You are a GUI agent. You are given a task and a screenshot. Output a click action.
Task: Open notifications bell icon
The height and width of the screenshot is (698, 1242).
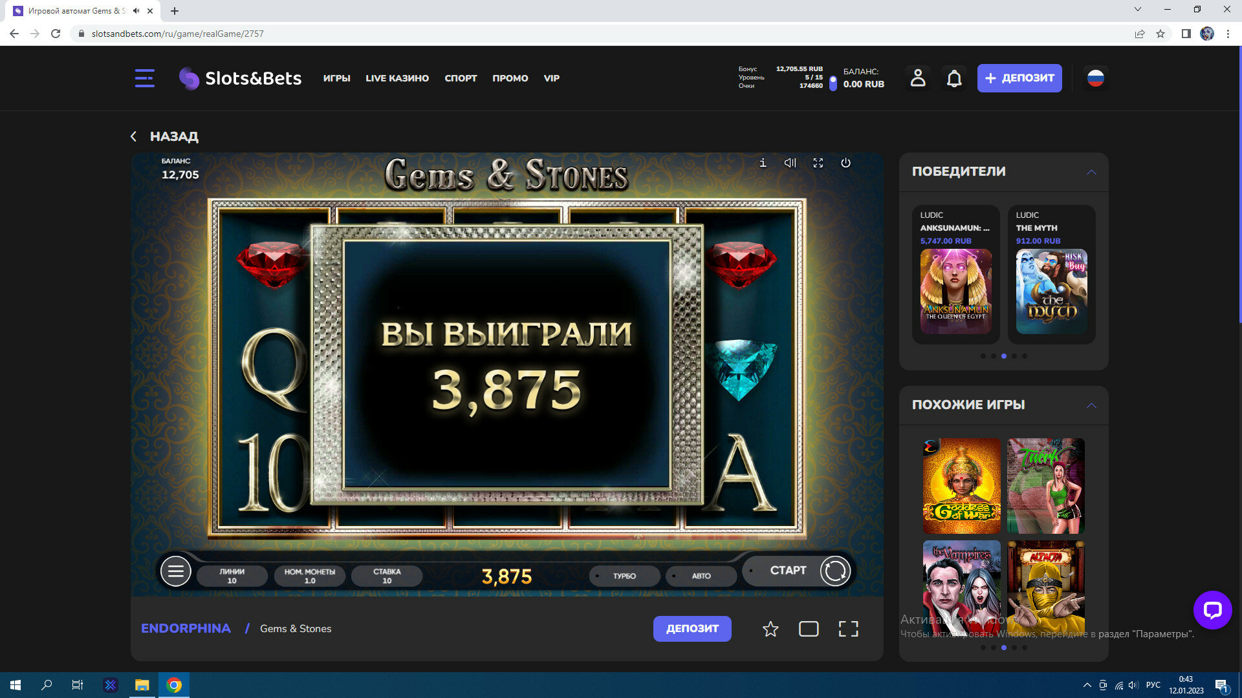954,78
